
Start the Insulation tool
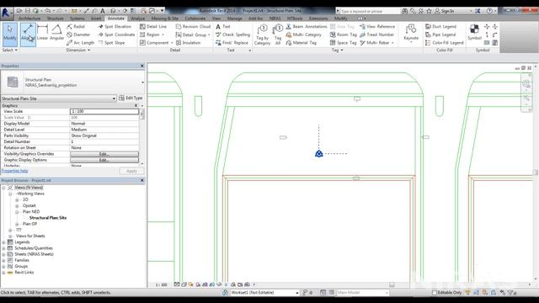tap(188, 43)
